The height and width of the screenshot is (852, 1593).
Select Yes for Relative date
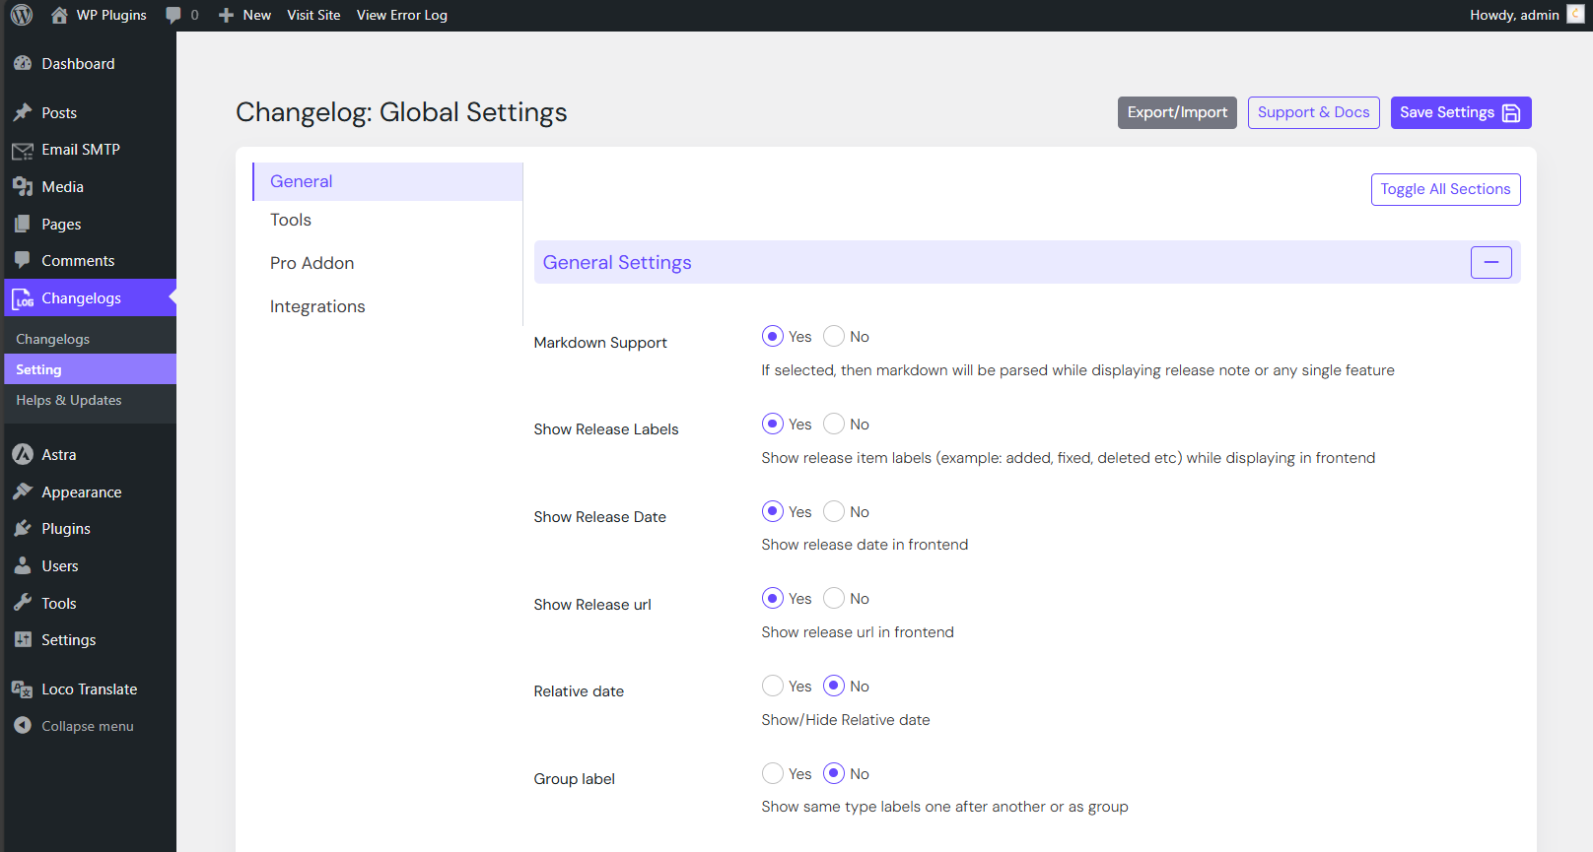click(773, 686)
